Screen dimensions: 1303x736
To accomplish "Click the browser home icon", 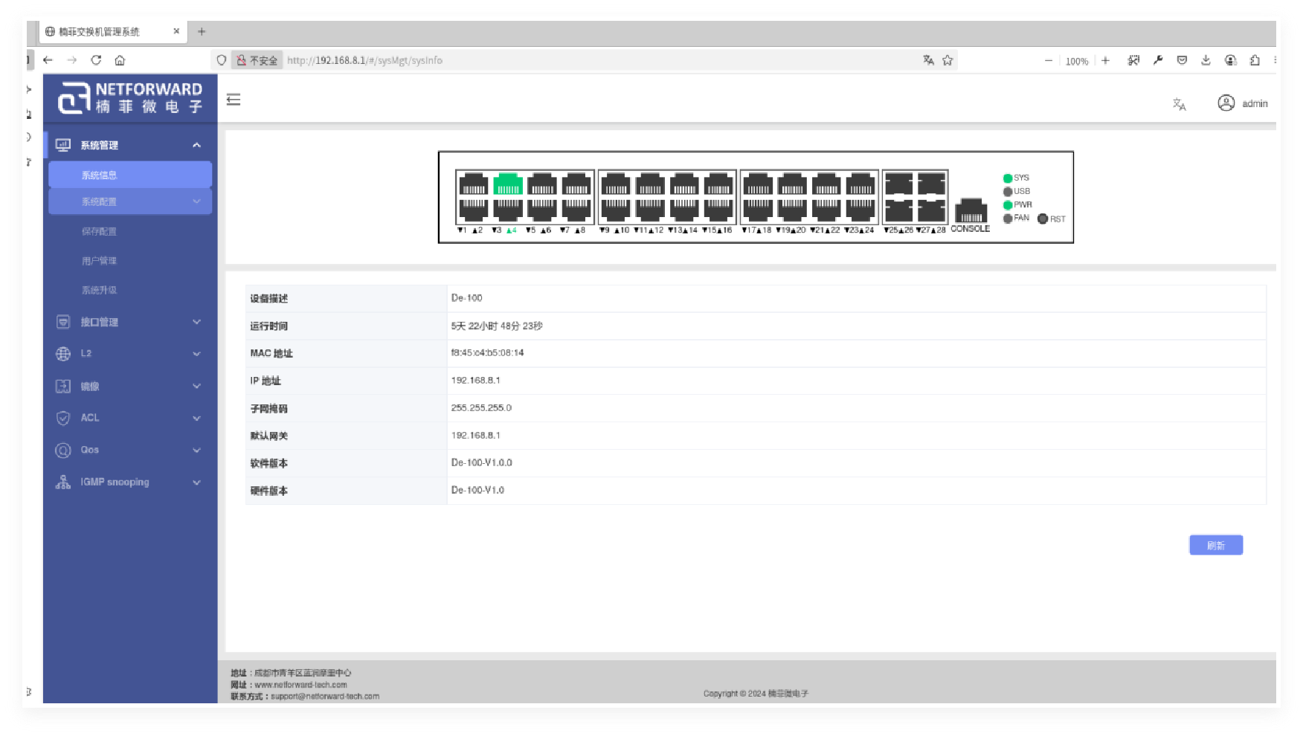I will tap(120, 60).
